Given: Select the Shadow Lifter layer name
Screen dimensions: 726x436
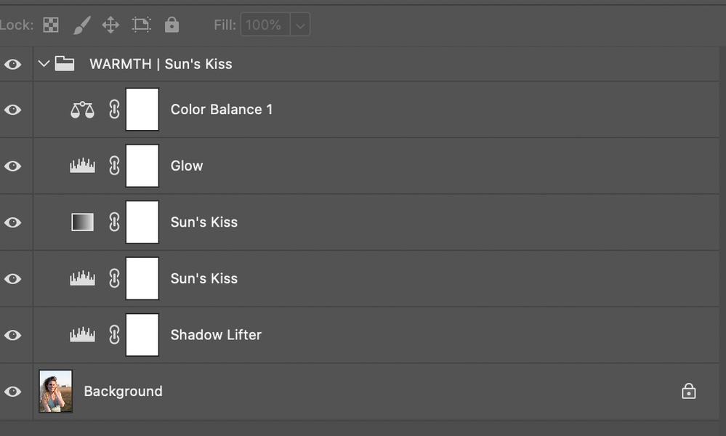Looking at the screenshot, I should click(216, 335).
